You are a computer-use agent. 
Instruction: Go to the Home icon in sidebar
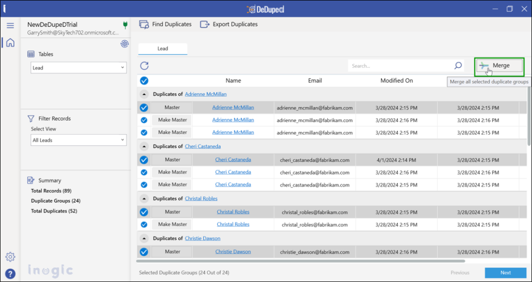click(10, 43)
